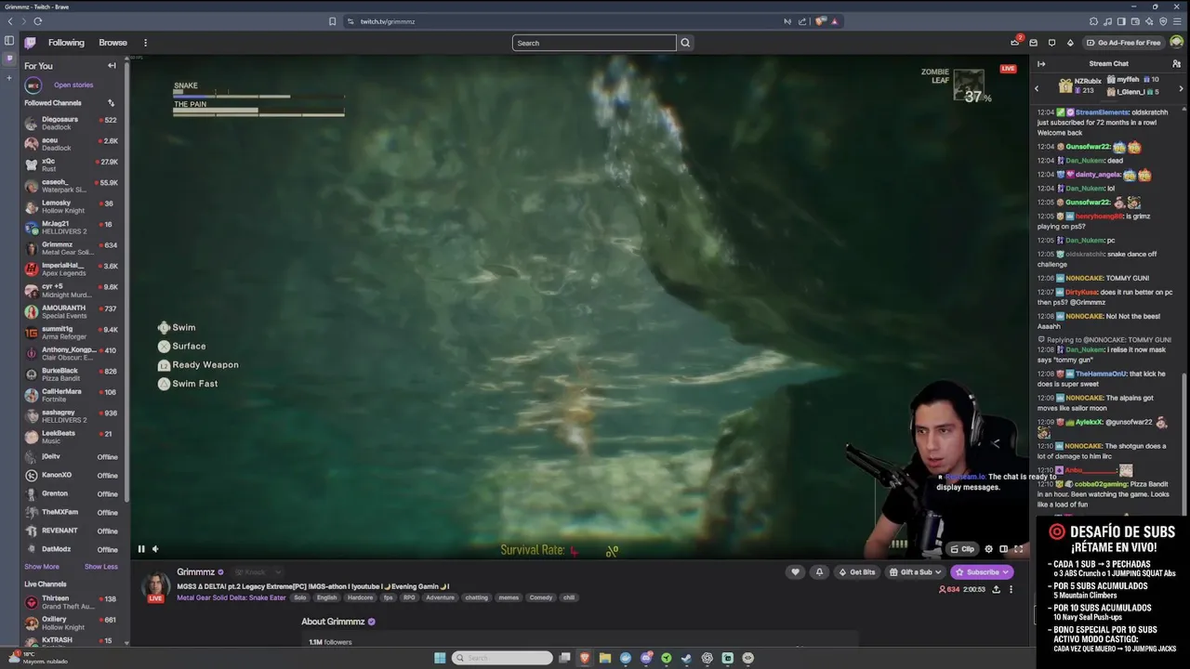Open summit1g channel in sidebar
Image resolution: width=1190 pixels, height=669 pixels.
pyautogui.click(x=74, y=333)
